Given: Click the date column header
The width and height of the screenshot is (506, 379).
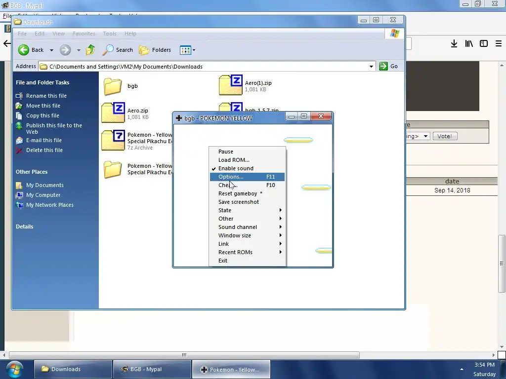Looking at the screenshot, I should pos(452,182).
